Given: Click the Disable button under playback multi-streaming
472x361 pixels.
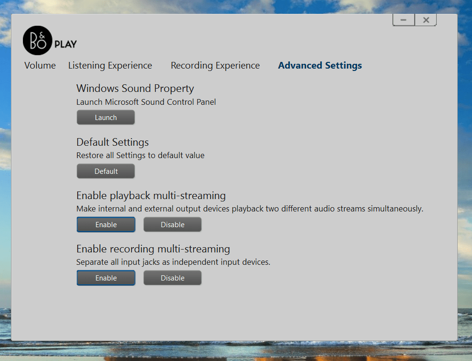Looking at the screenshot, I should [x=172, y=224].
